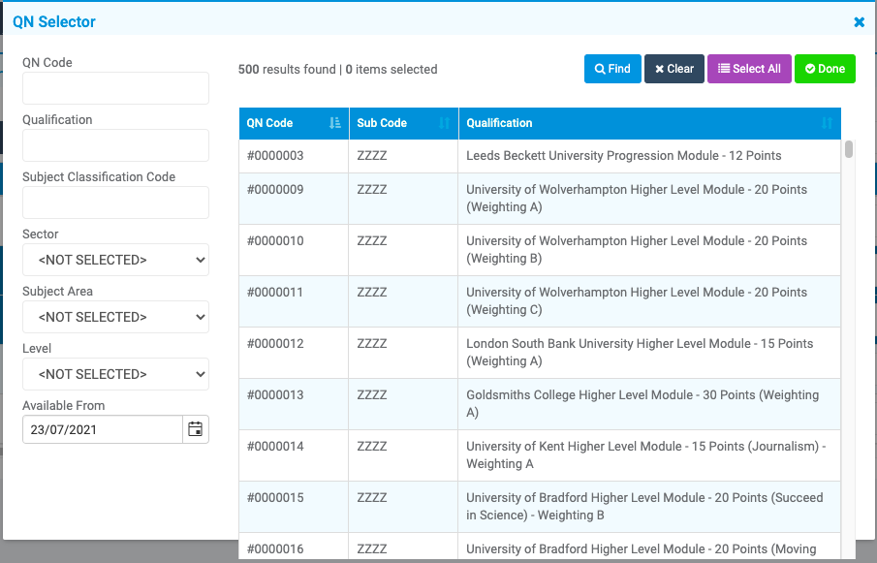Click London South Bank University qualification
The width and height of the screenshot is (877, 563).
pyautogui.click(x=640, y=353)
